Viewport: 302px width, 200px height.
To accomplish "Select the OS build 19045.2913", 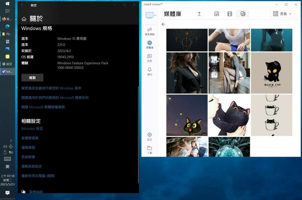I will tap(65, 57).
